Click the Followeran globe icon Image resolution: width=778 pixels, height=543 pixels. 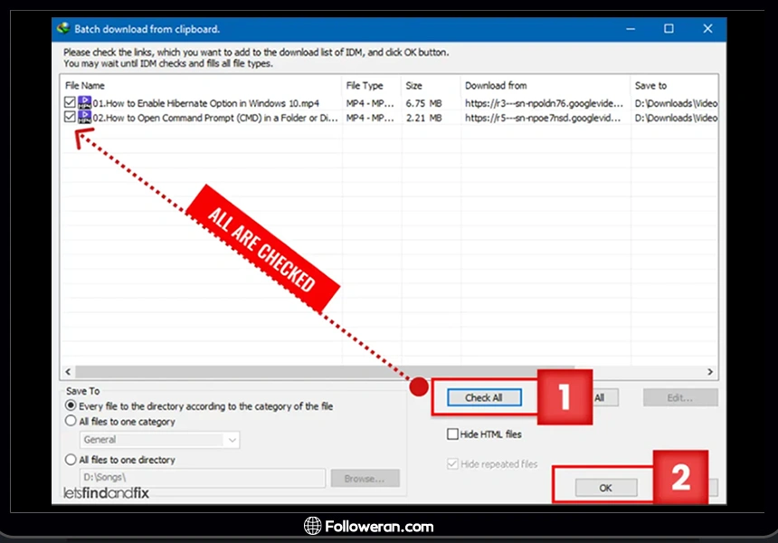[313, 526]
